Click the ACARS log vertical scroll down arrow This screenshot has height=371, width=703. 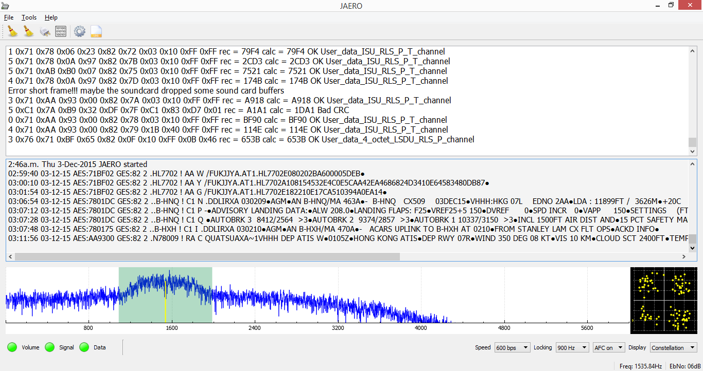tap(693, 248)
